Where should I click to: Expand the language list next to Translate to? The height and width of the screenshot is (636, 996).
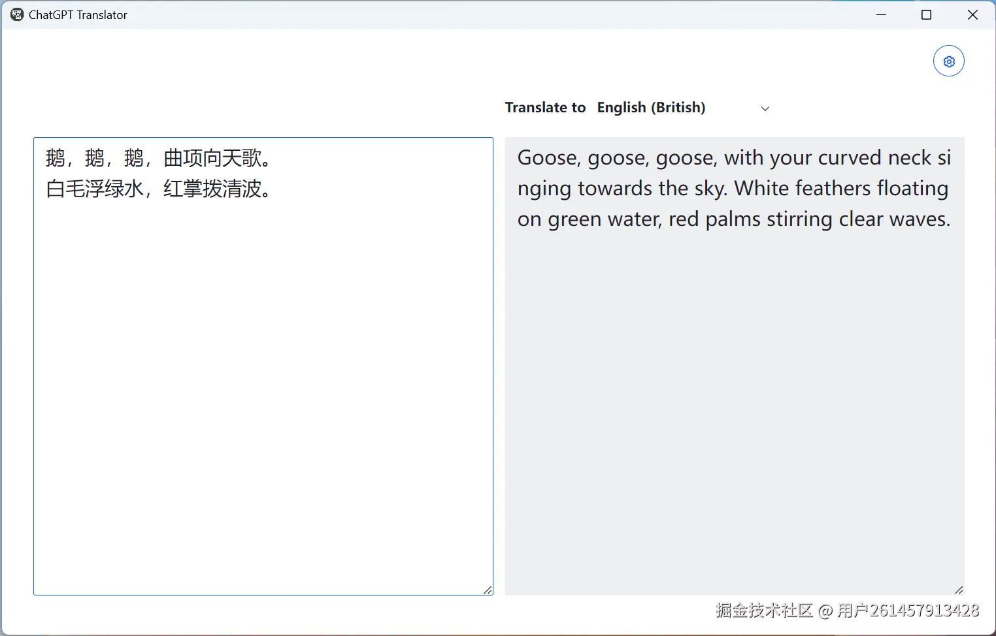tap(765, 108)
